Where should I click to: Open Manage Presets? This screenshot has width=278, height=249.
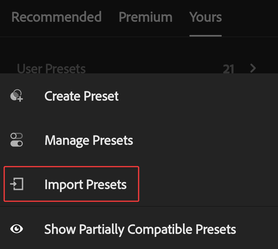(89, 140)
